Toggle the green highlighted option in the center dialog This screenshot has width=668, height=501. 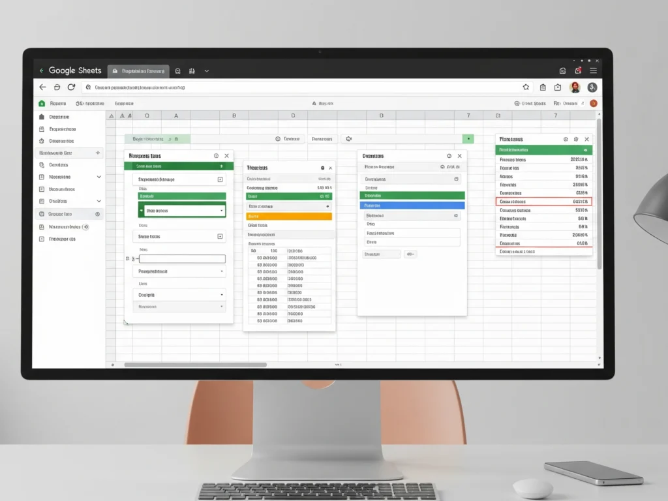[x=290, y=196]
